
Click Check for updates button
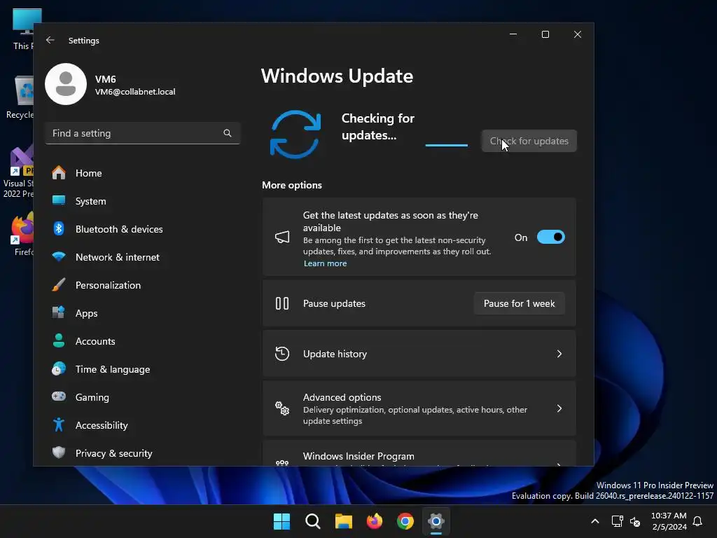tap(529, 141)
